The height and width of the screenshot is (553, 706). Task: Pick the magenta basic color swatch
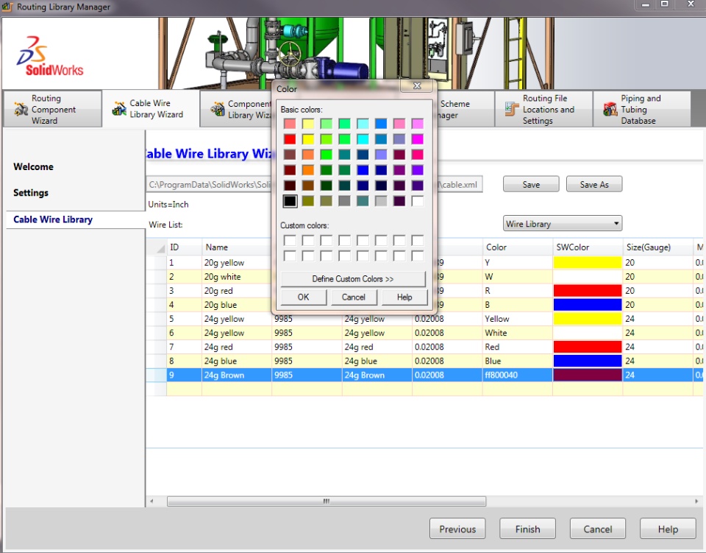418,139
